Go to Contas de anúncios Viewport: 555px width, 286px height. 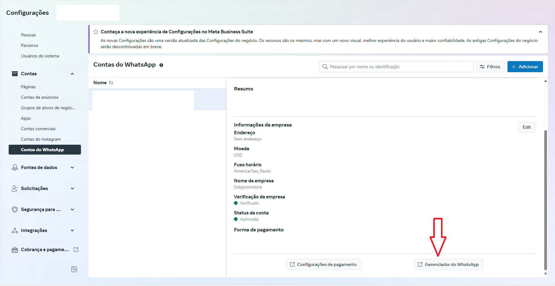pyautogui.click(x=40, y=97)
